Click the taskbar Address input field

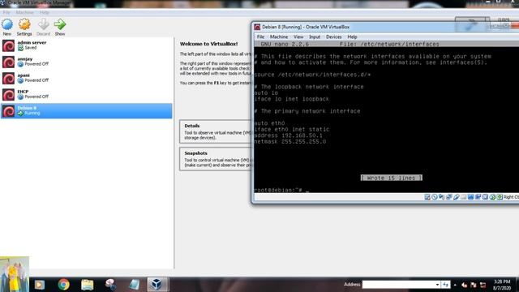(401, 285)
